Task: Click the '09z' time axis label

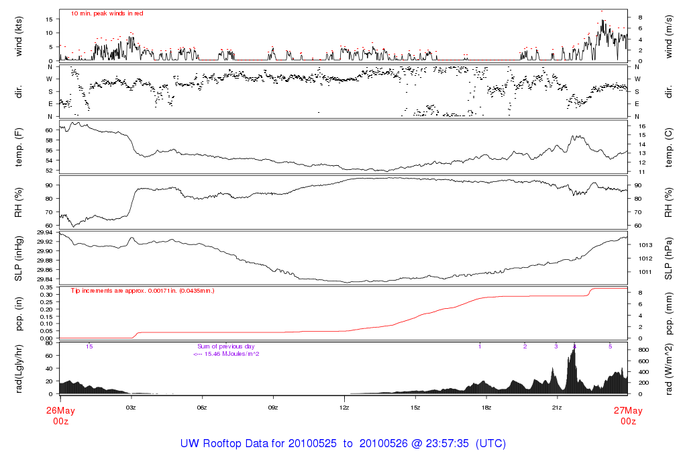Action: click(x=273, y=408)
